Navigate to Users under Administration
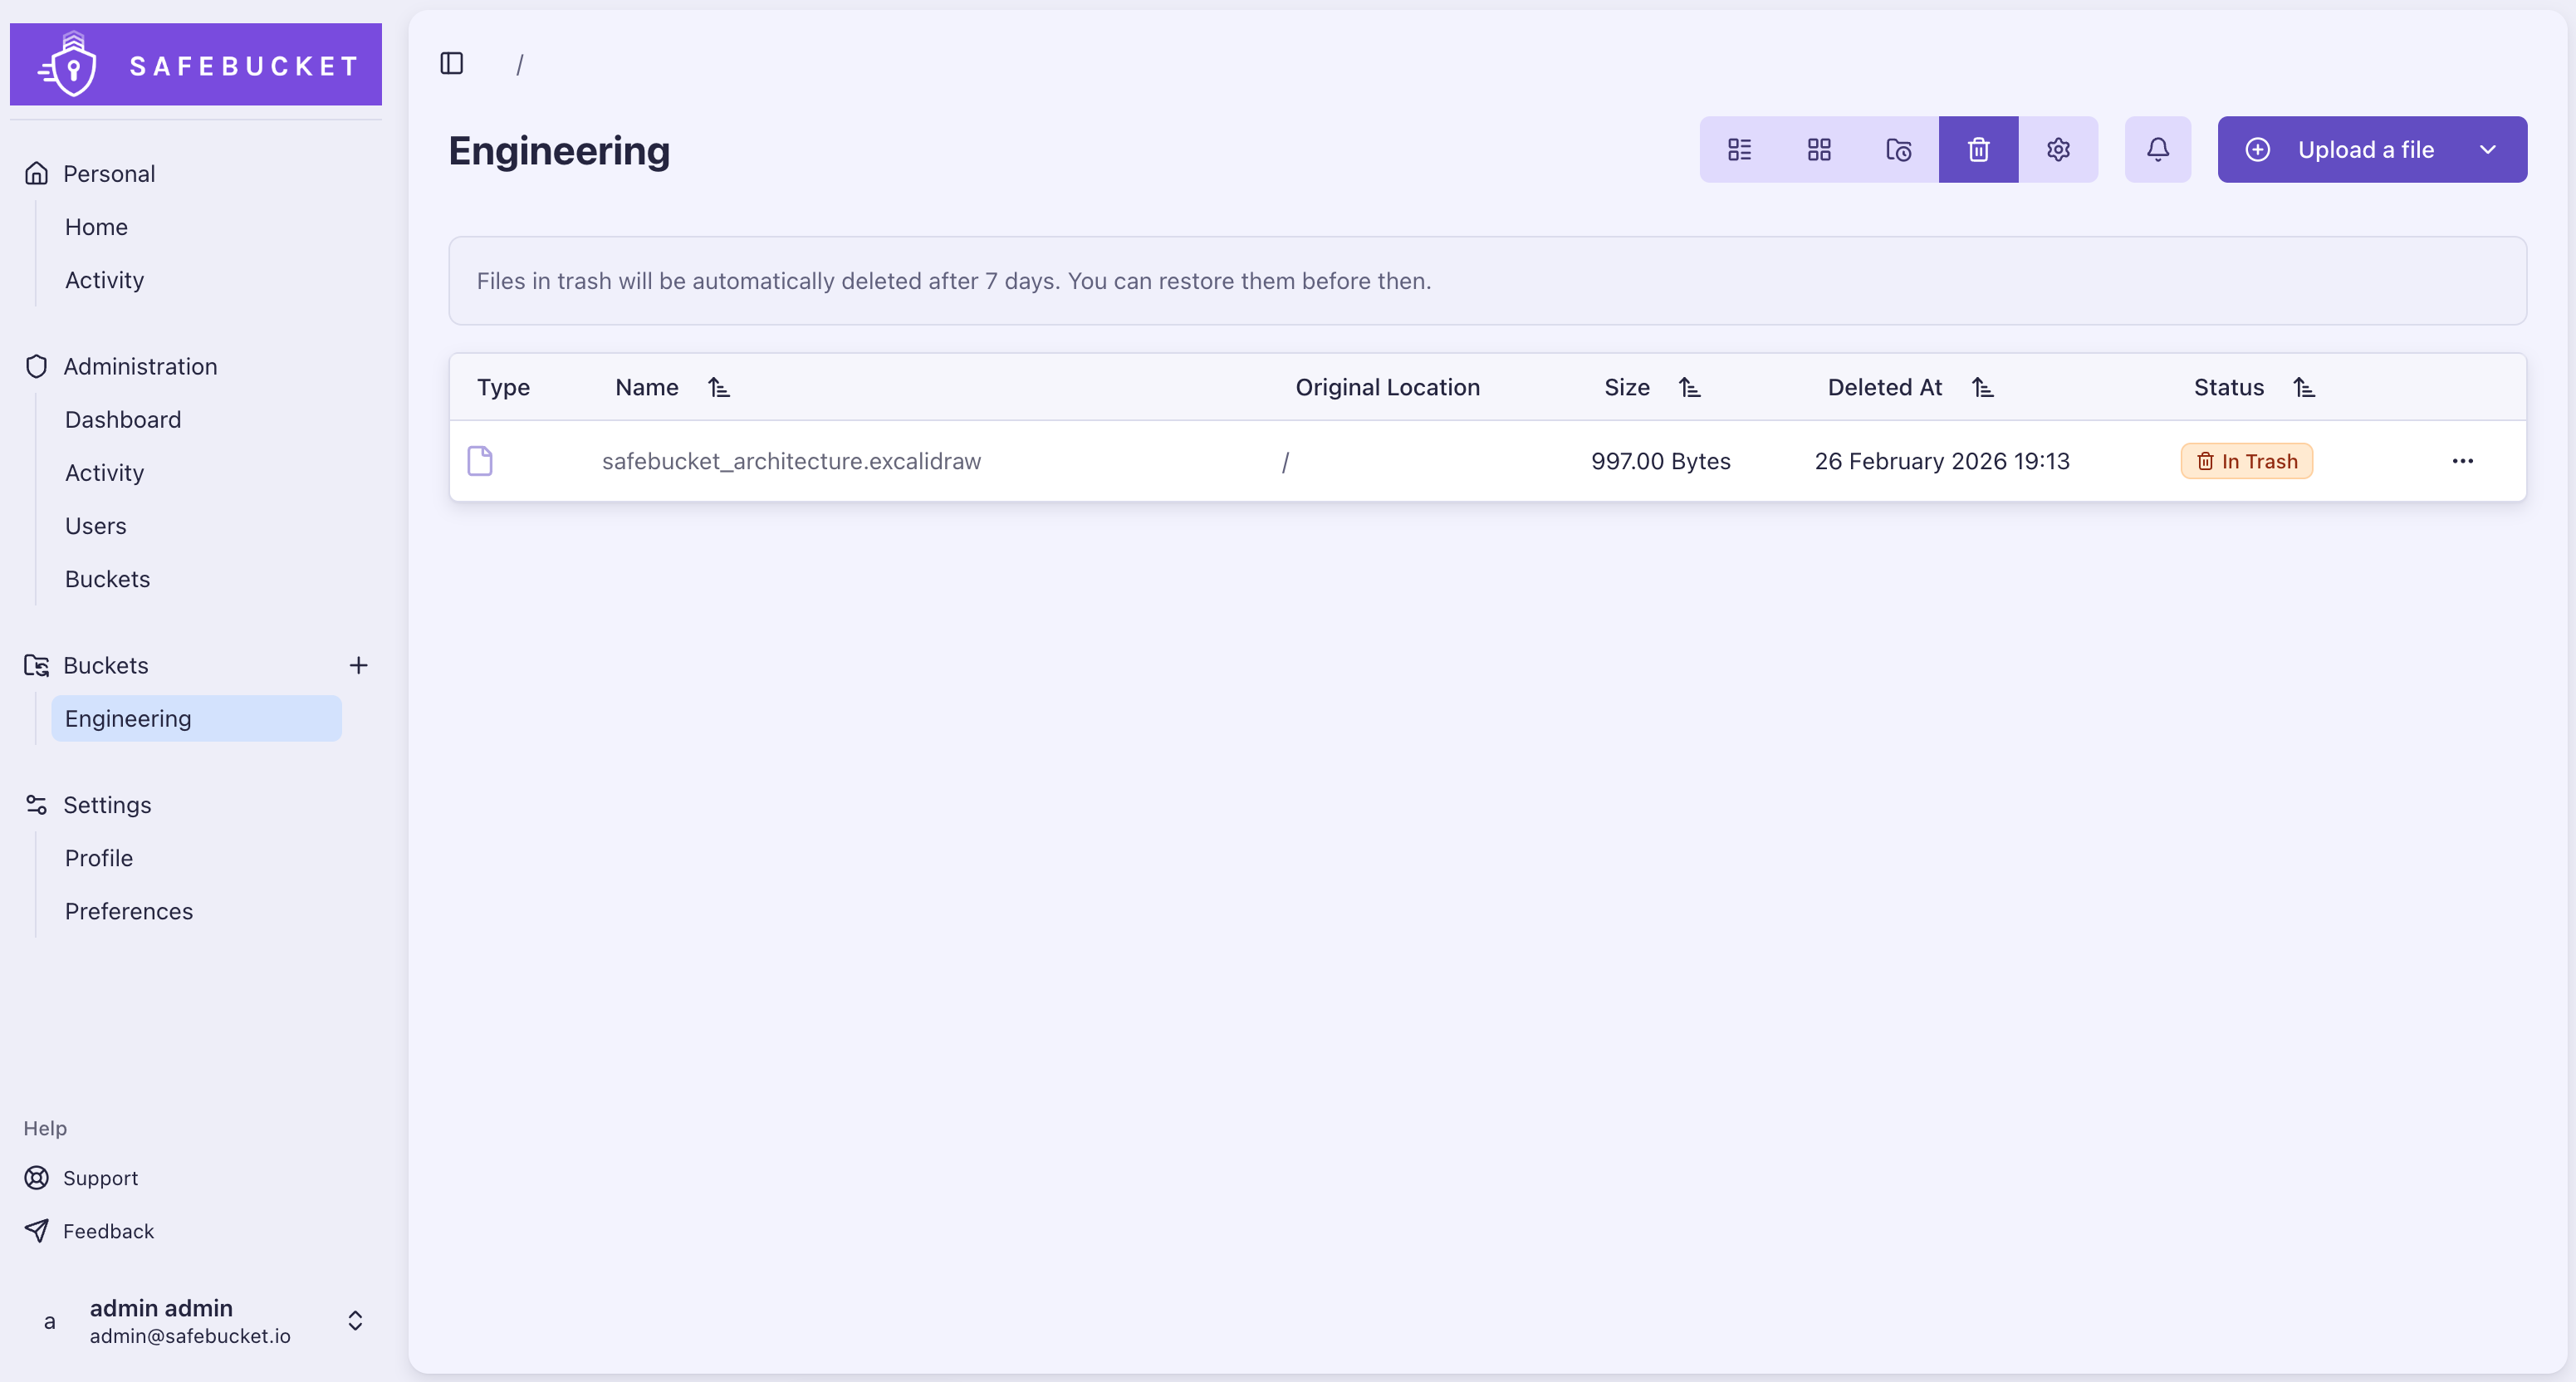Viewport: 2576px width, 1382px height. coord(95,525)
